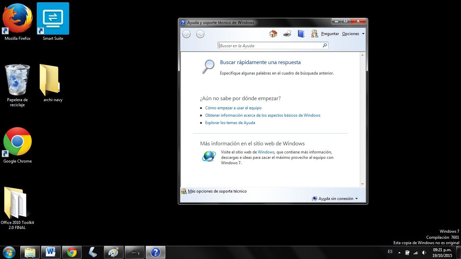Click the Back arrow in Help window
The image size is (461, 259).
click(x=186, y=34)
